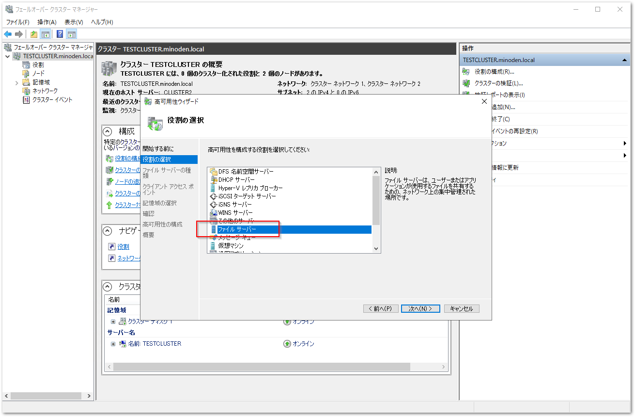
Task: Click the back navigation arrow
Action: coord(8,34)
